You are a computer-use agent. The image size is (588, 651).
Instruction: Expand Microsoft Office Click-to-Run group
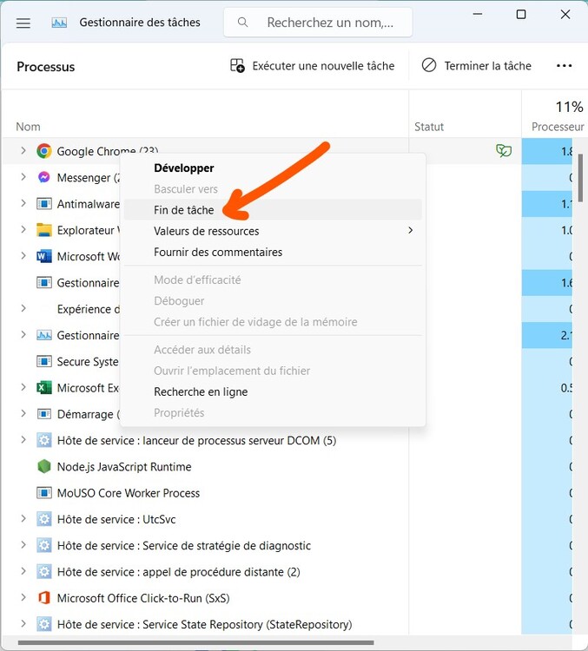point(23,597)
